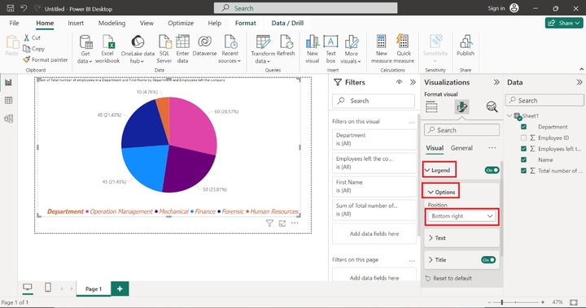
Task: Switch to Model view in sidebar
Action: tap(8, 119)
